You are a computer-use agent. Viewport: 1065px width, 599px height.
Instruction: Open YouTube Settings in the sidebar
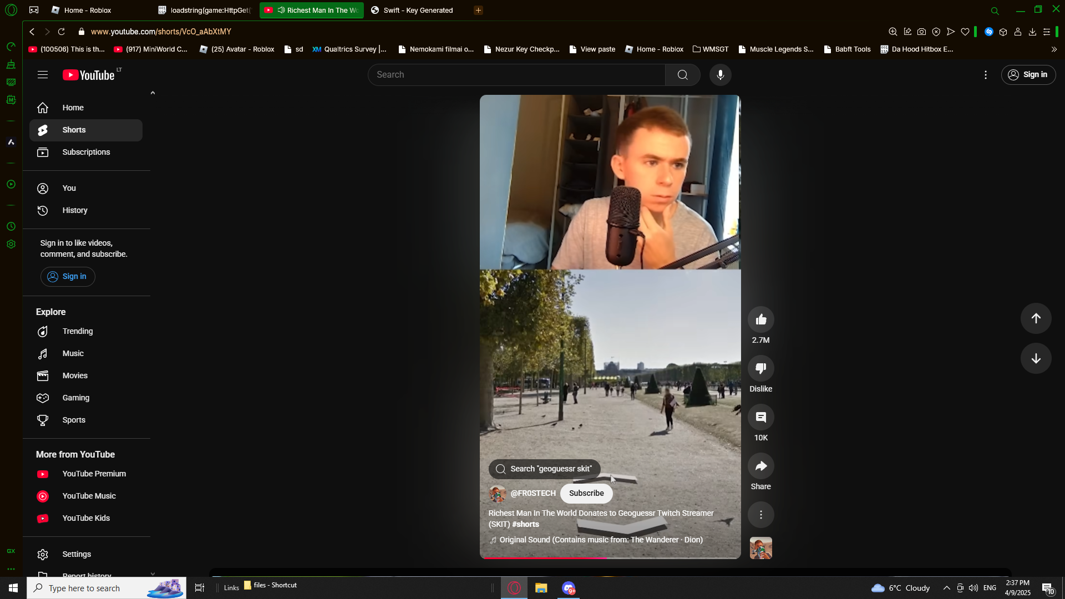(x=86, y=554)
